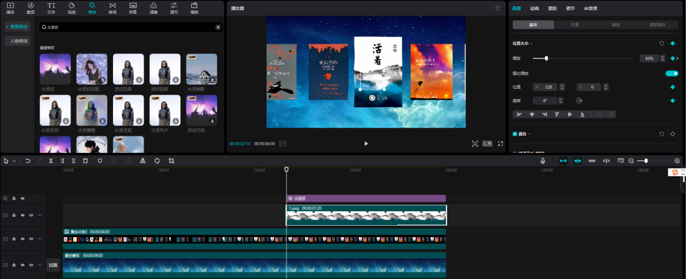Click the mirror flip tool
The image size is (686, 279).
point(143,160)
